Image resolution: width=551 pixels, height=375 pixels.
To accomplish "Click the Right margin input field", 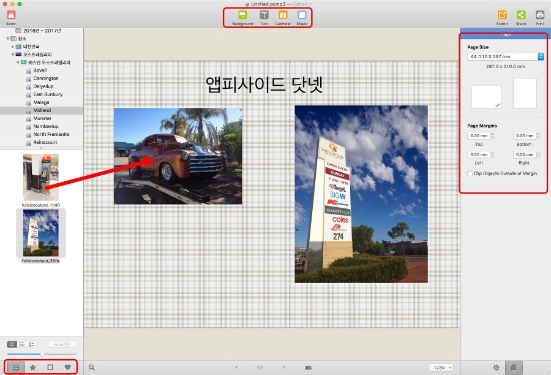I will pyautogui.click(x=525, y=154).
